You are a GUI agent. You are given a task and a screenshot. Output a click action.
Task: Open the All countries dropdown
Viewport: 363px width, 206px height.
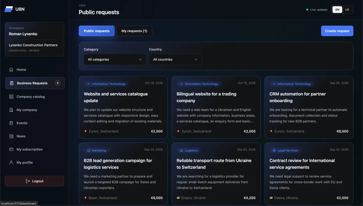[175, 59]
